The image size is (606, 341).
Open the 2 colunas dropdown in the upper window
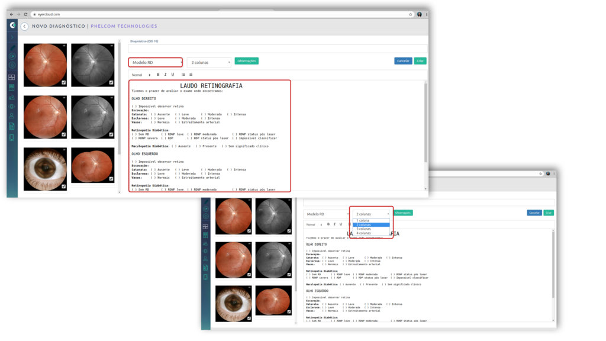pyautogui.click(x=209, y=62)
